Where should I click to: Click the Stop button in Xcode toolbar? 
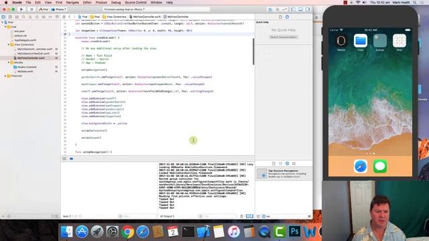(32, 9)
